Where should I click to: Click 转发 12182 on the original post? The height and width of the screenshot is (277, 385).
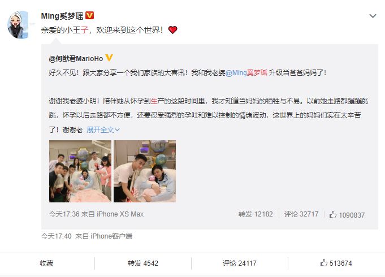pyautogui.click(x=256, y=214)
